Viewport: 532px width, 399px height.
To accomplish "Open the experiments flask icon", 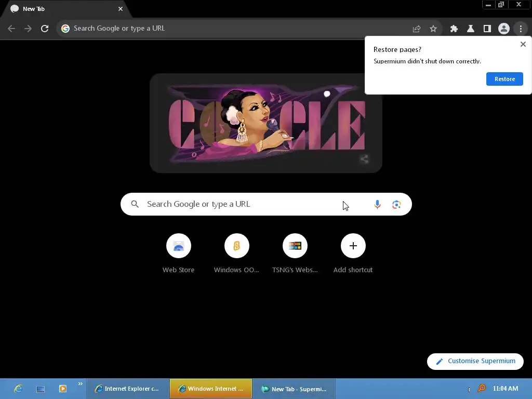I will (x=471, y=29).
